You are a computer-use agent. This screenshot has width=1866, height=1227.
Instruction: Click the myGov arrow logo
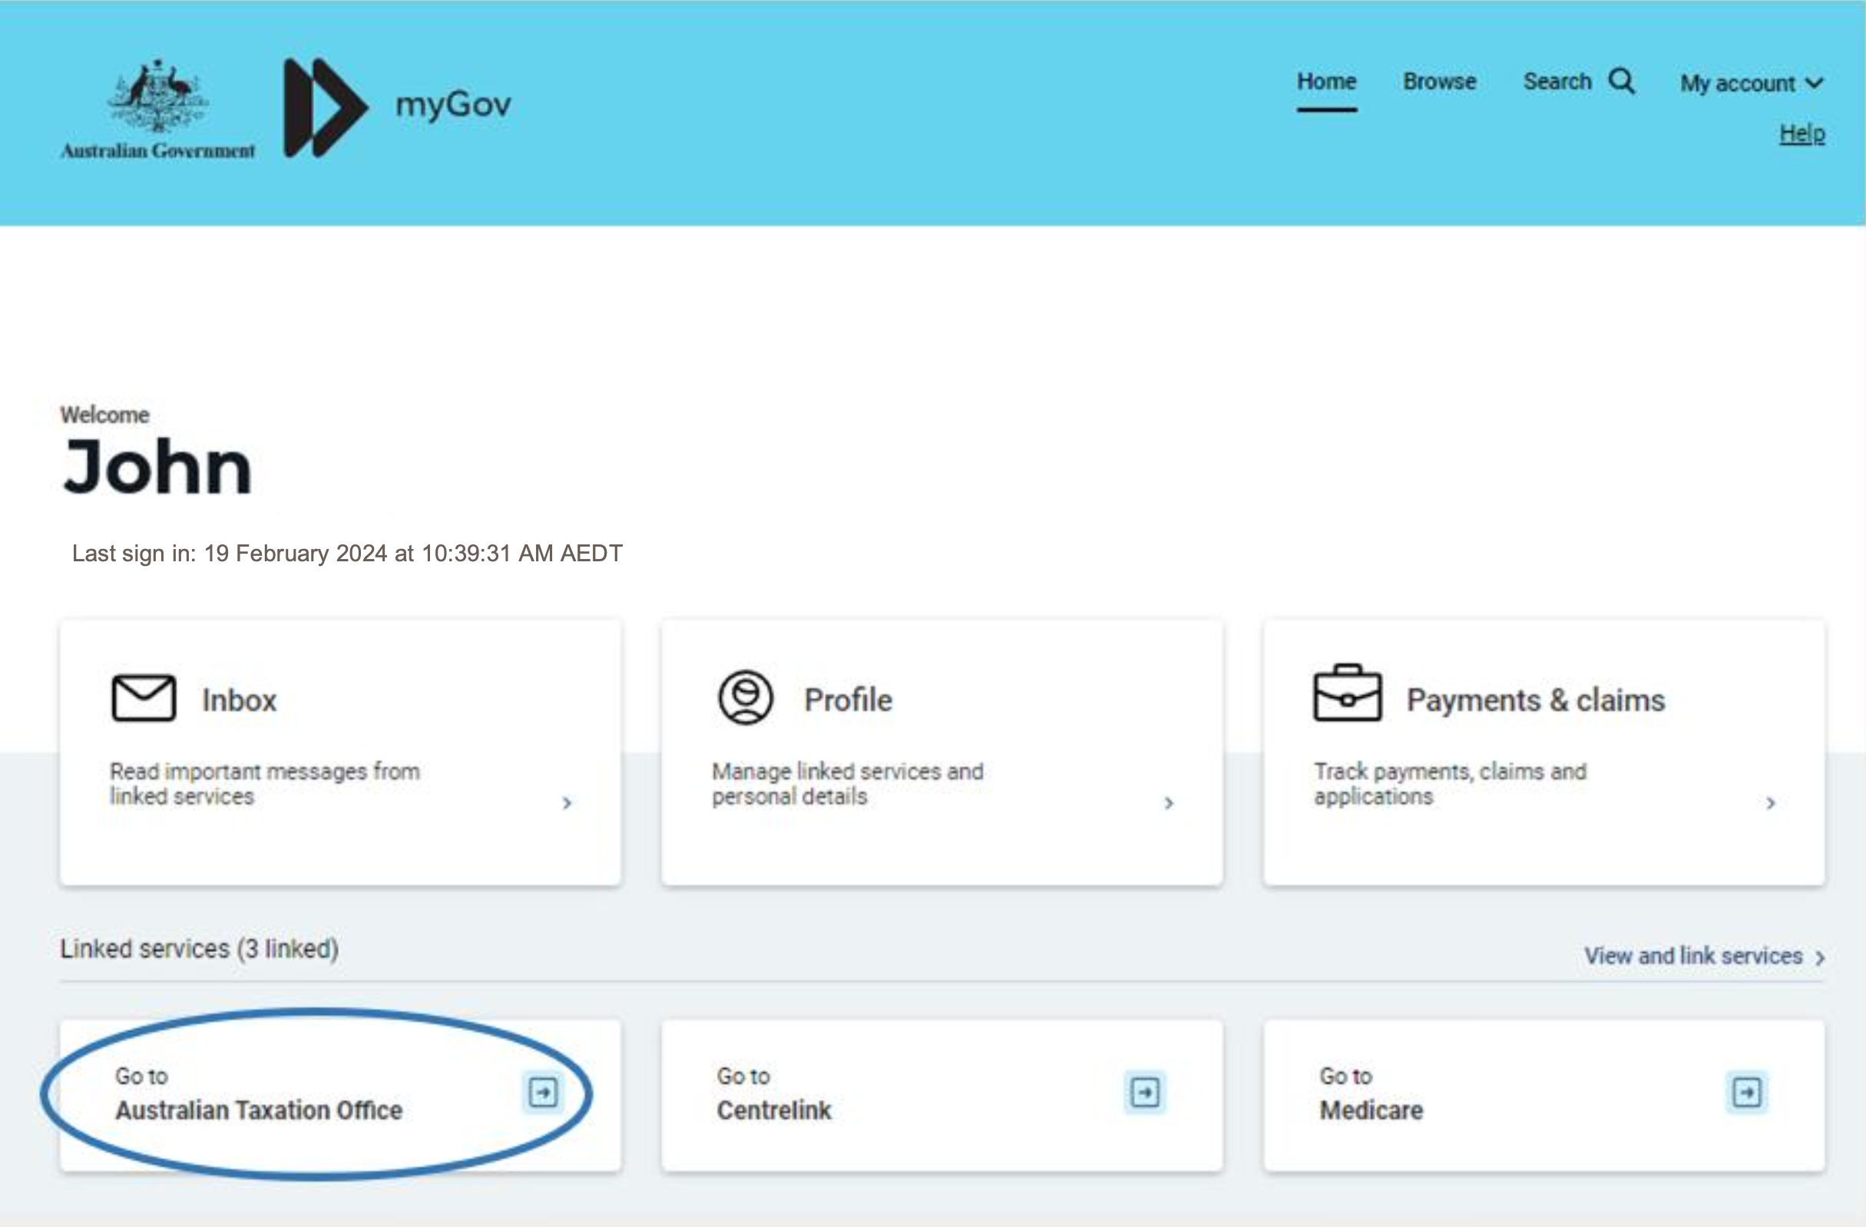(x=325, y=107)
